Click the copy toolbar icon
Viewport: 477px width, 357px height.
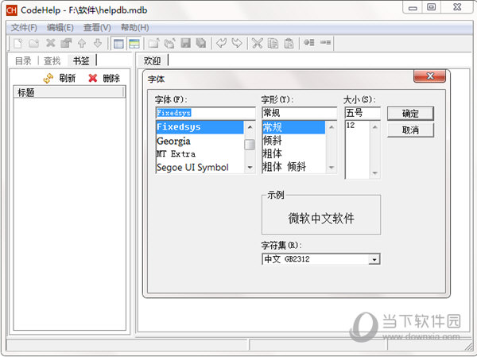tap(273, 44)
